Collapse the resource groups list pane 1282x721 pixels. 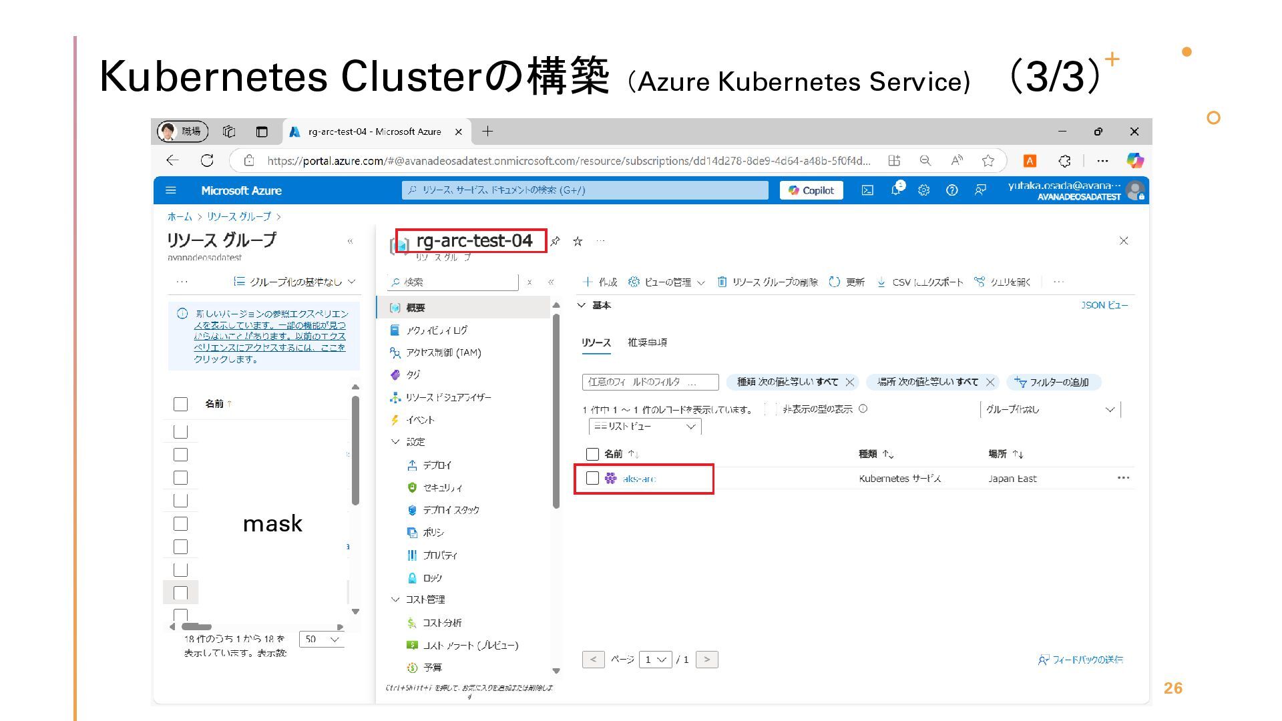coord(350,241)
